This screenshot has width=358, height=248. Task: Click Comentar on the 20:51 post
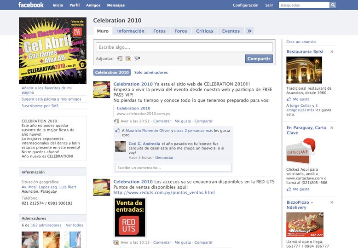(x=162, y=121)
